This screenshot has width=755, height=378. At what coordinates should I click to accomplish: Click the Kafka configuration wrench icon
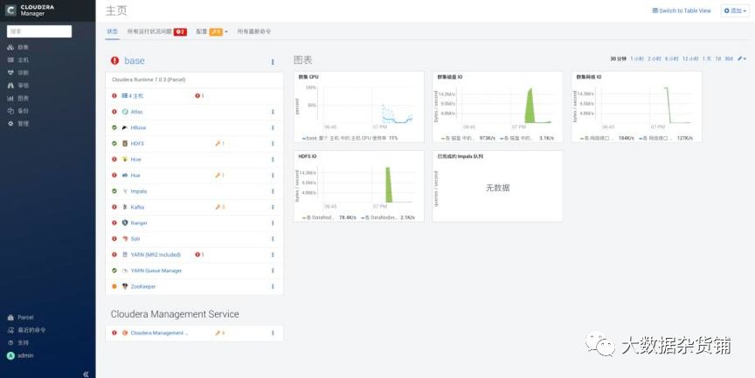pos(219,207)
